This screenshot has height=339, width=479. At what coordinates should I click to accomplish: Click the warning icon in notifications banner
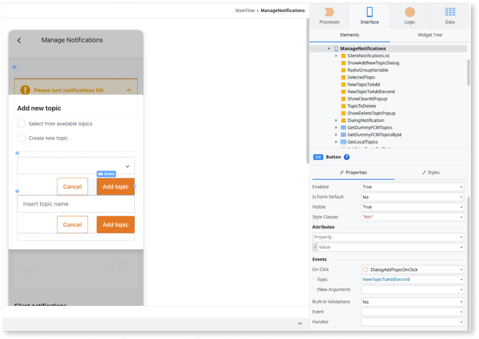pyautogui.click(x=25, y=90)
